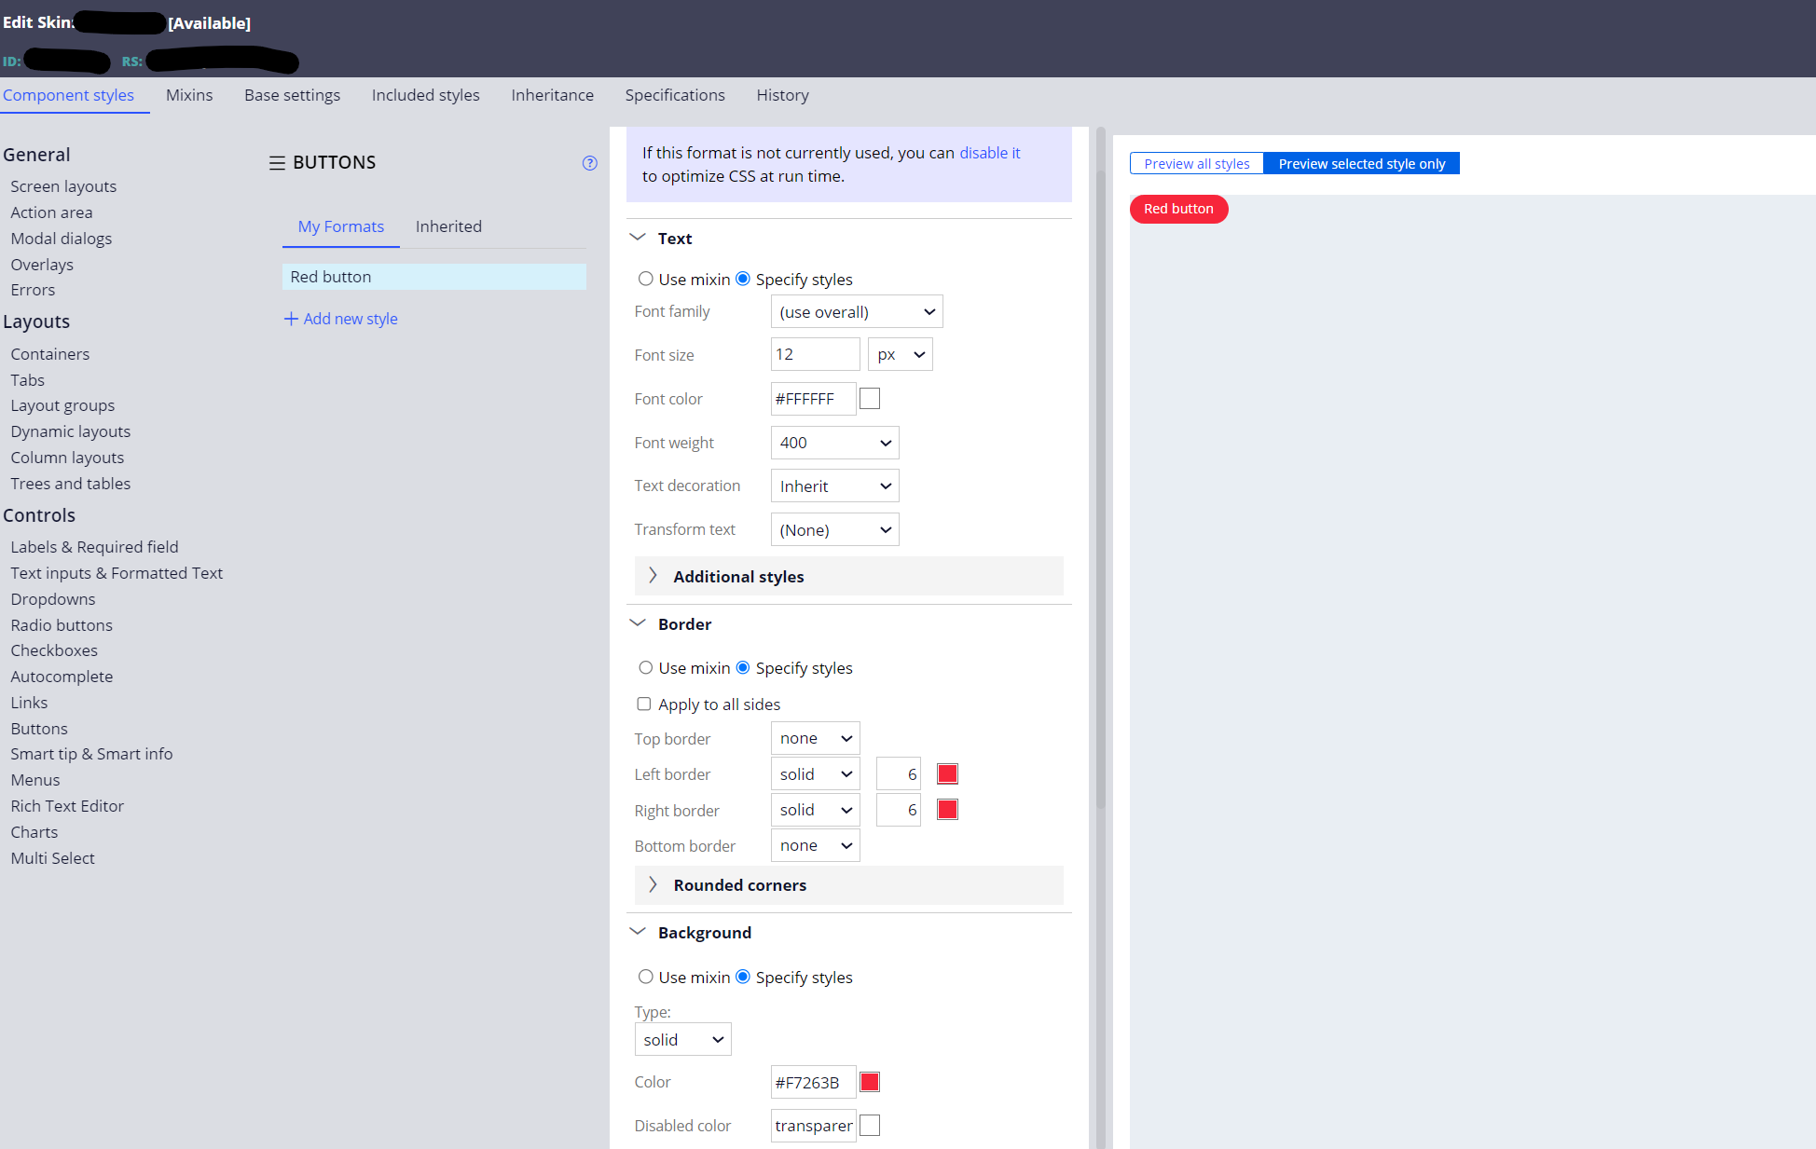Select the Border Specify styles radio button

click(743, 667)
